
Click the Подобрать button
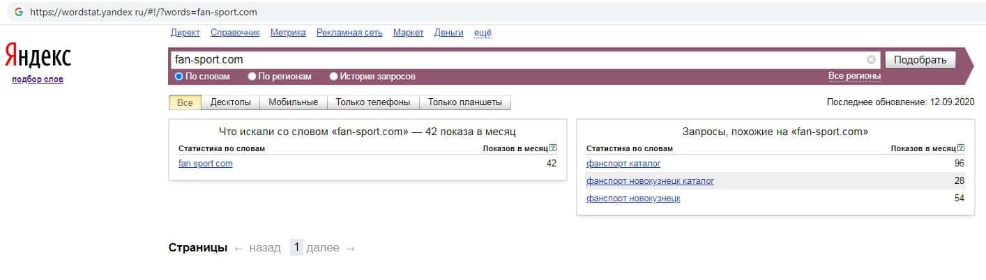920,60
